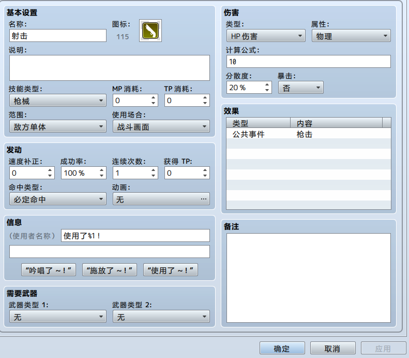Open the damage 类型 dropdown showing HP 伤害

coord(266,36)
